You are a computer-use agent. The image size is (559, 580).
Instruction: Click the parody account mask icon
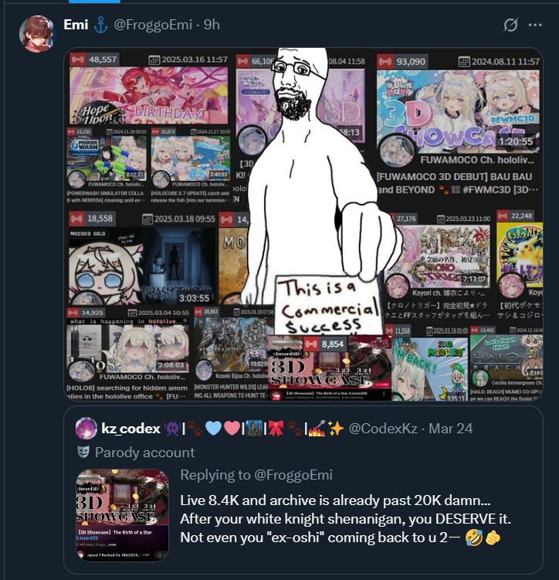(83, 452)
